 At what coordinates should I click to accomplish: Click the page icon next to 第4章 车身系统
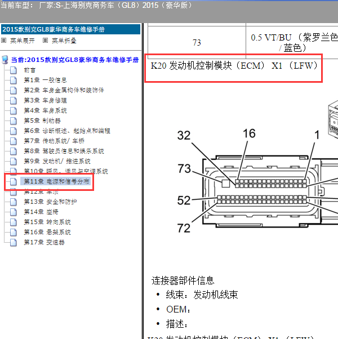14,111
